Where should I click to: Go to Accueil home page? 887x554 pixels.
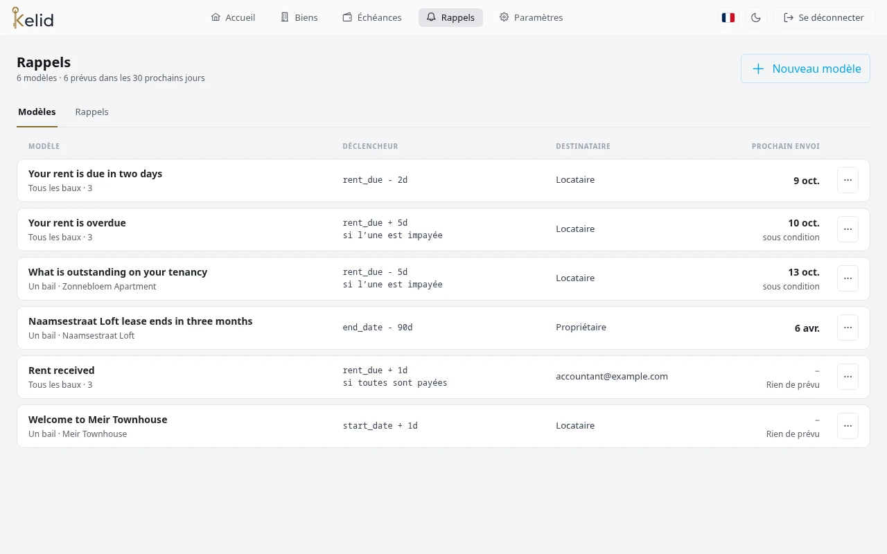[x=233, y=18]
